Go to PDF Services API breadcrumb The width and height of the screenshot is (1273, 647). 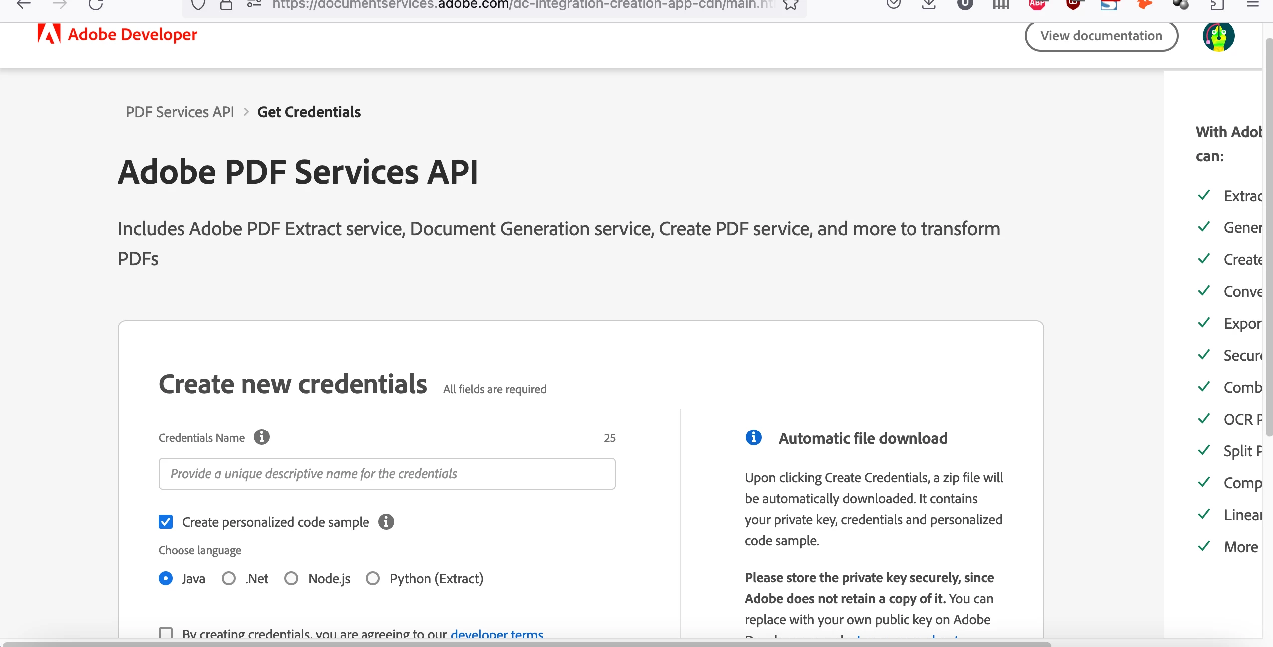point(180,112)
